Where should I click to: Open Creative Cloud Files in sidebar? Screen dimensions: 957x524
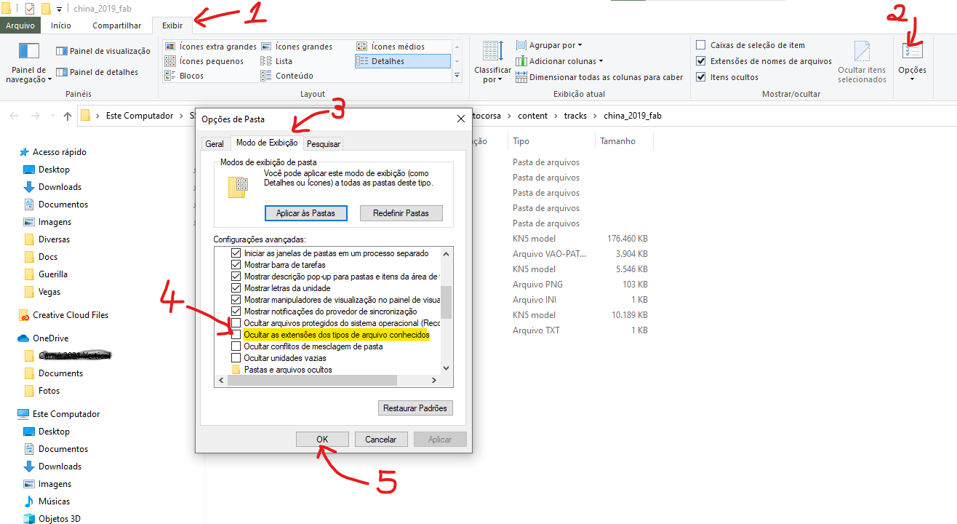(63, 315)
